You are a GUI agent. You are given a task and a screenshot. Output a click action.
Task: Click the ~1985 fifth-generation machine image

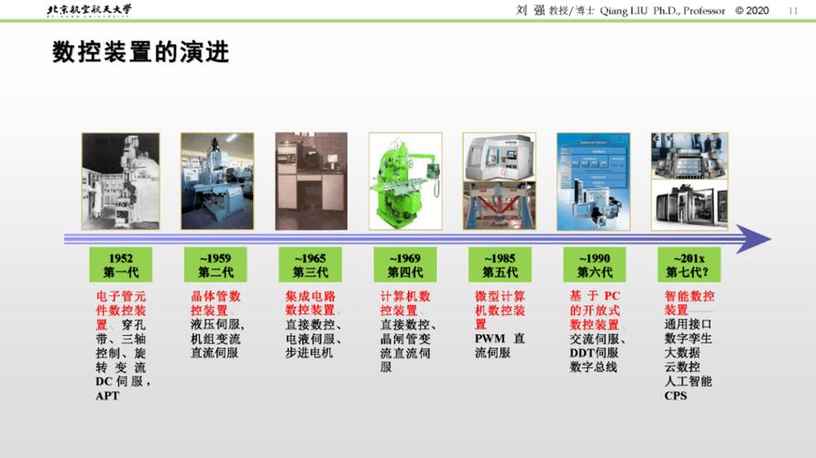click(x=500, y=180)
